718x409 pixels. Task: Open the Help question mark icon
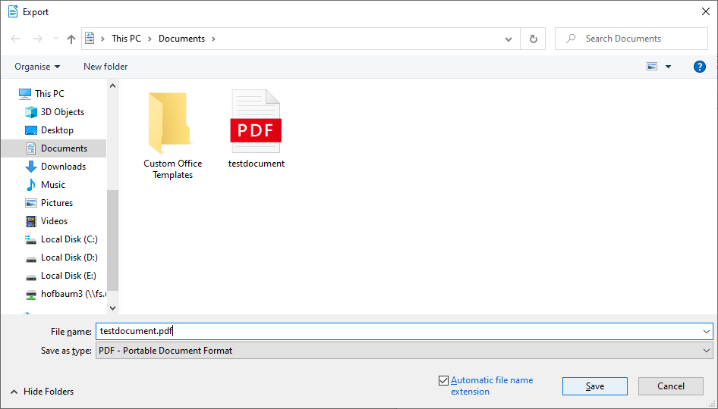click(x=700, y=67)
